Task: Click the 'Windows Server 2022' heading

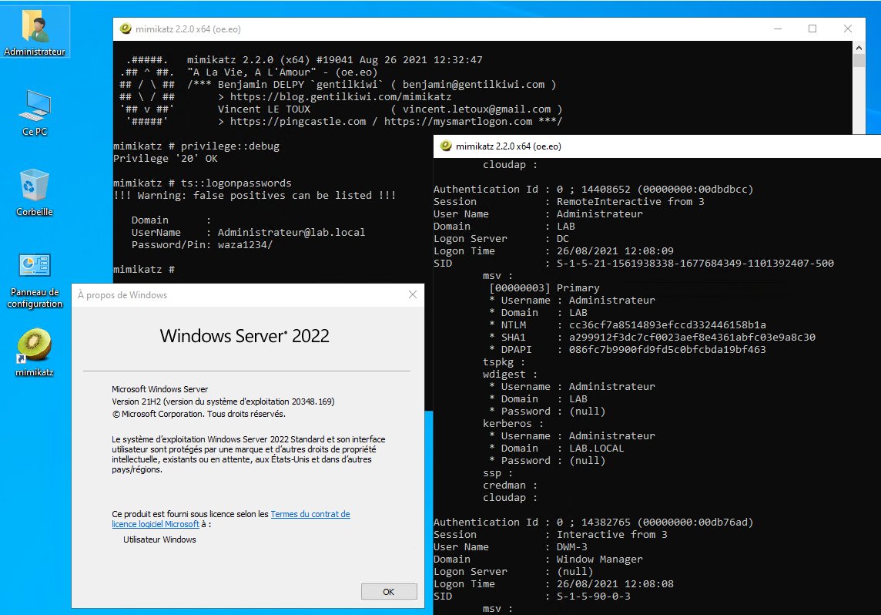Action: (x=244, y=335)
